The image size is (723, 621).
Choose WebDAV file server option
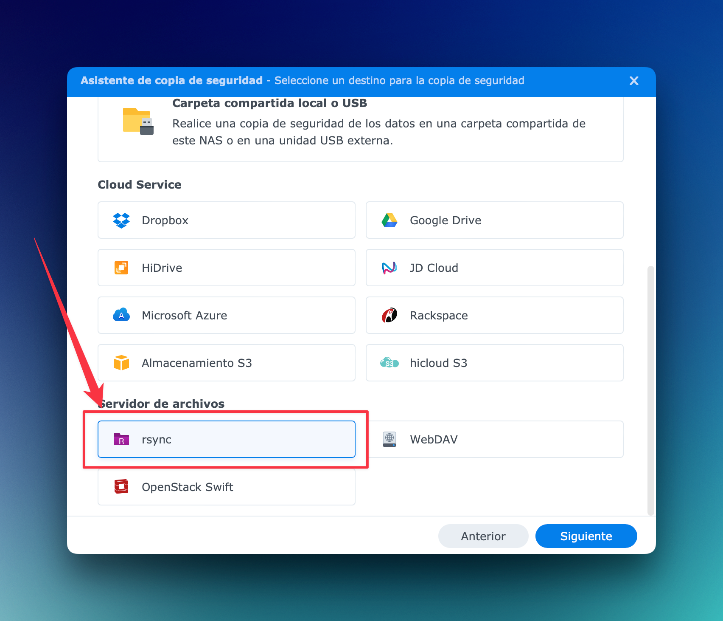[495, 439]
